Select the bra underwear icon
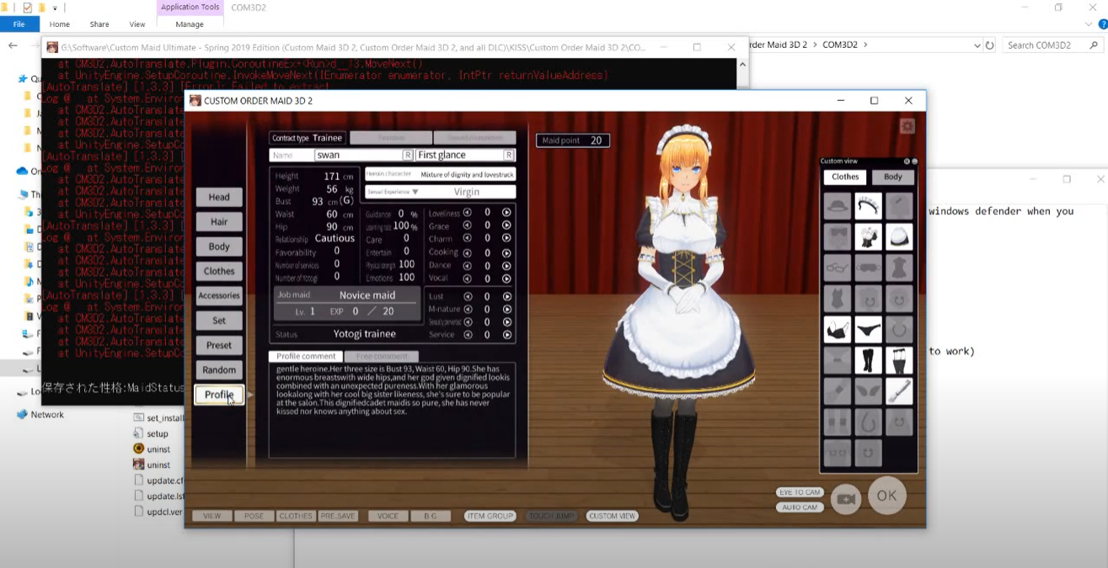The width and height of the screenshot is (1108, 568). [x=837, y=329]
